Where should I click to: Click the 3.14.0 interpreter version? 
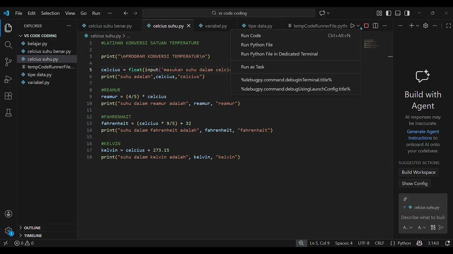[x=433, y=243]
